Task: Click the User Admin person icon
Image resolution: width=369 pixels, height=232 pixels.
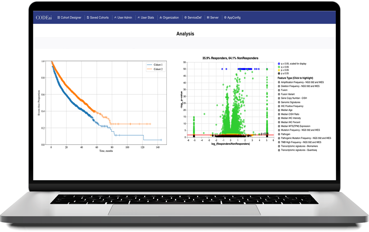Action: click(116, 17)
